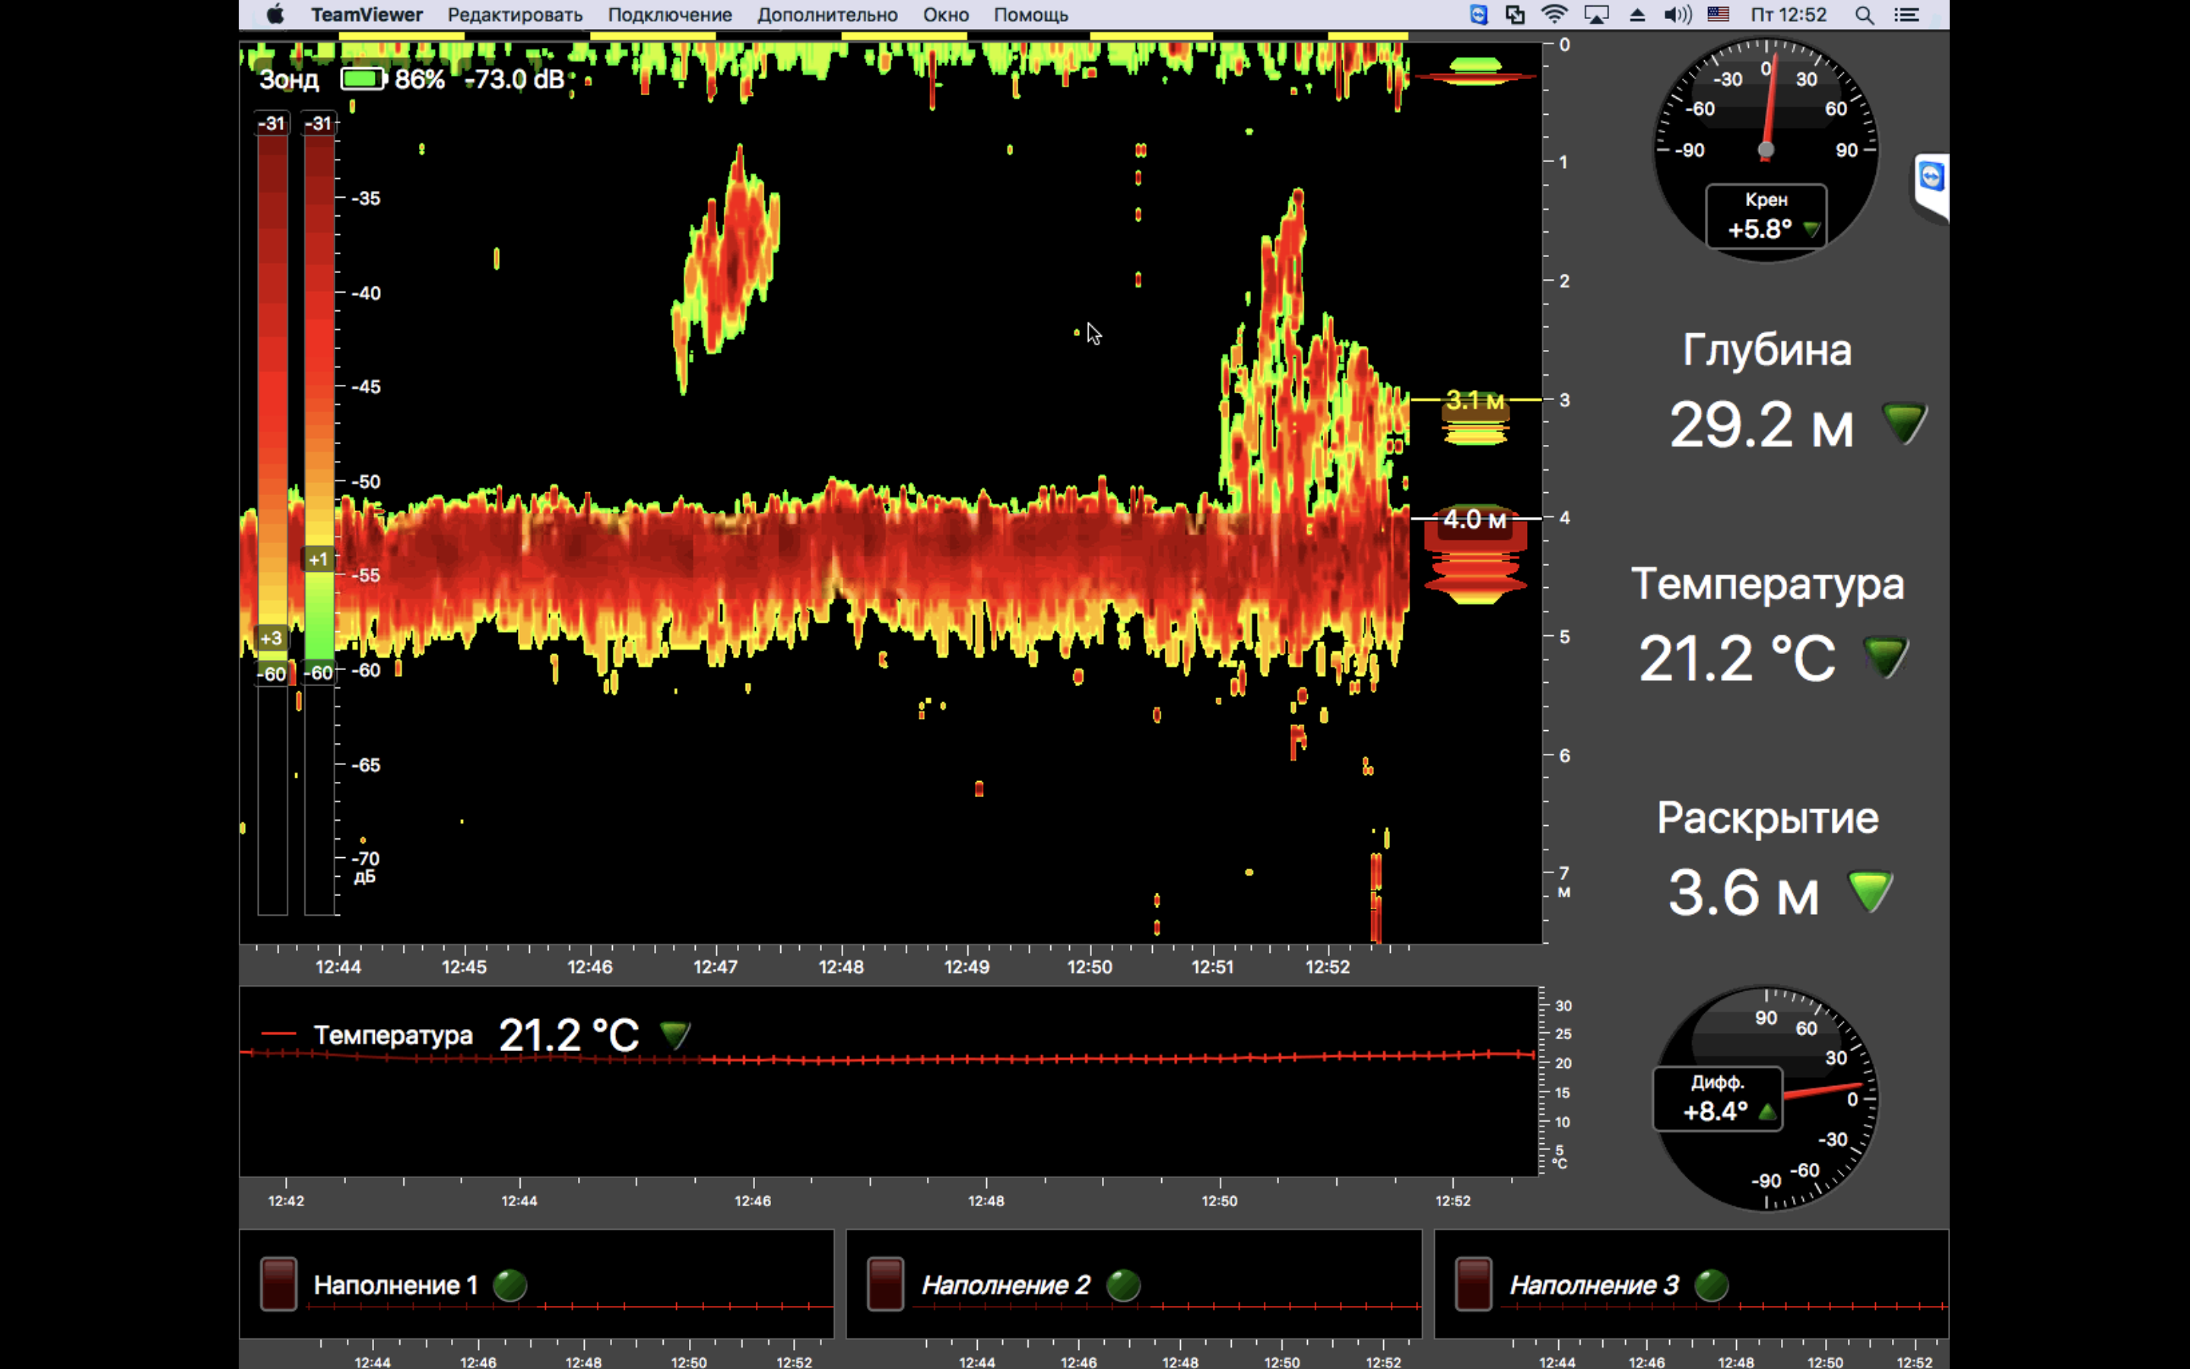Click the Наполнение 3 label
Viewport: 2190px width, 1369px height.
(x=1594, y=1285)
